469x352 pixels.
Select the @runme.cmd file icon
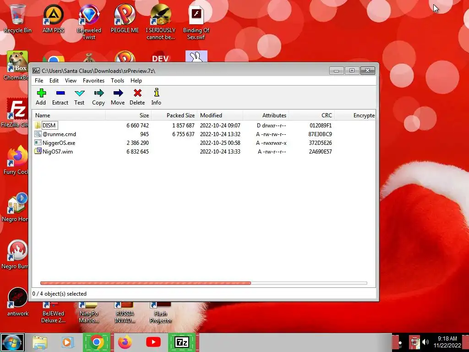coord(38,134)
